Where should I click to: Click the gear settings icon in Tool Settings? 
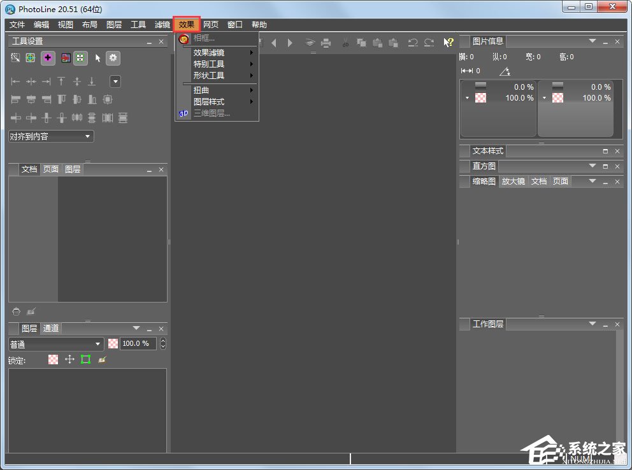[x=113, y=58]
